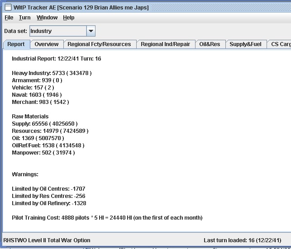Select the Supply&Fuel tab
291x249 pixels.
pos(246,44)
